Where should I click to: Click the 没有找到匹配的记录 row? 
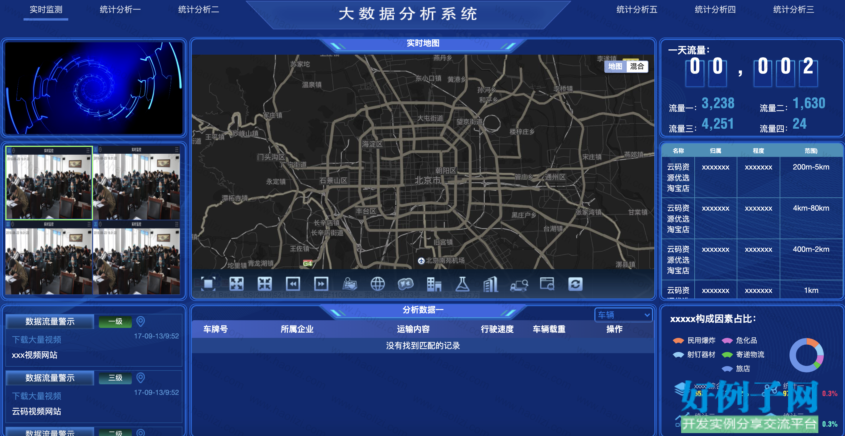point(423,346)
